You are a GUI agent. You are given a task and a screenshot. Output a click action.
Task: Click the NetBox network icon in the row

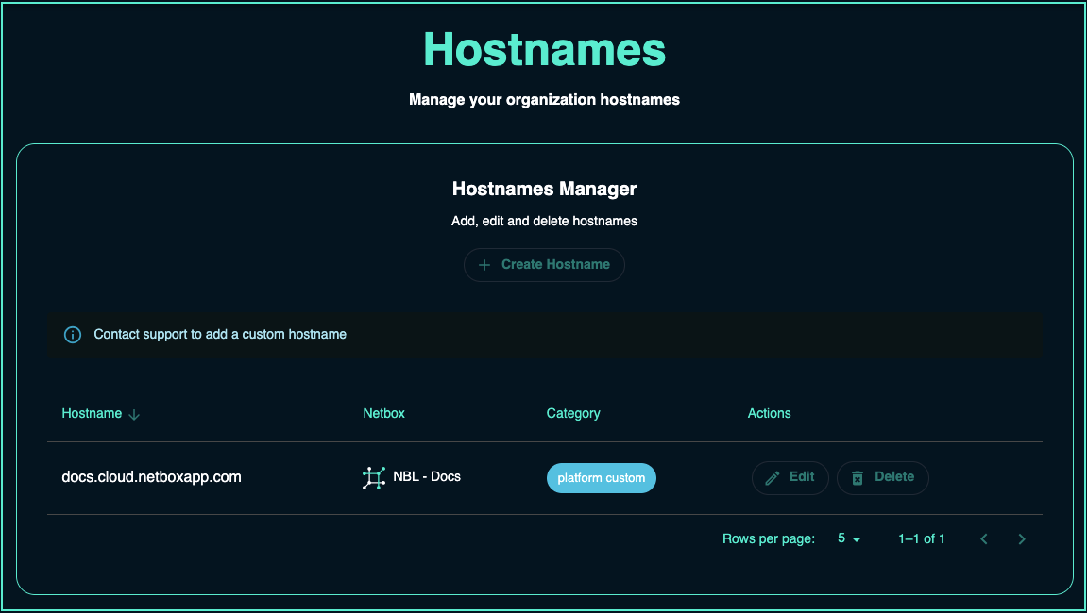[x=374, y=478]
